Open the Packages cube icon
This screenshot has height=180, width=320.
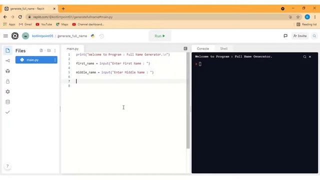(x=7, y=71)
